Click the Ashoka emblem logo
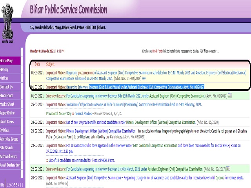This screenshot has width=251, height=188. click(x=7, y=22)
